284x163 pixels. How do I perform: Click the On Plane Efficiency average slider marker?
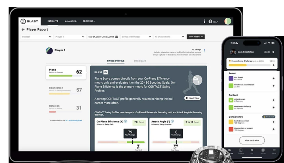click(x=132, y=142)
